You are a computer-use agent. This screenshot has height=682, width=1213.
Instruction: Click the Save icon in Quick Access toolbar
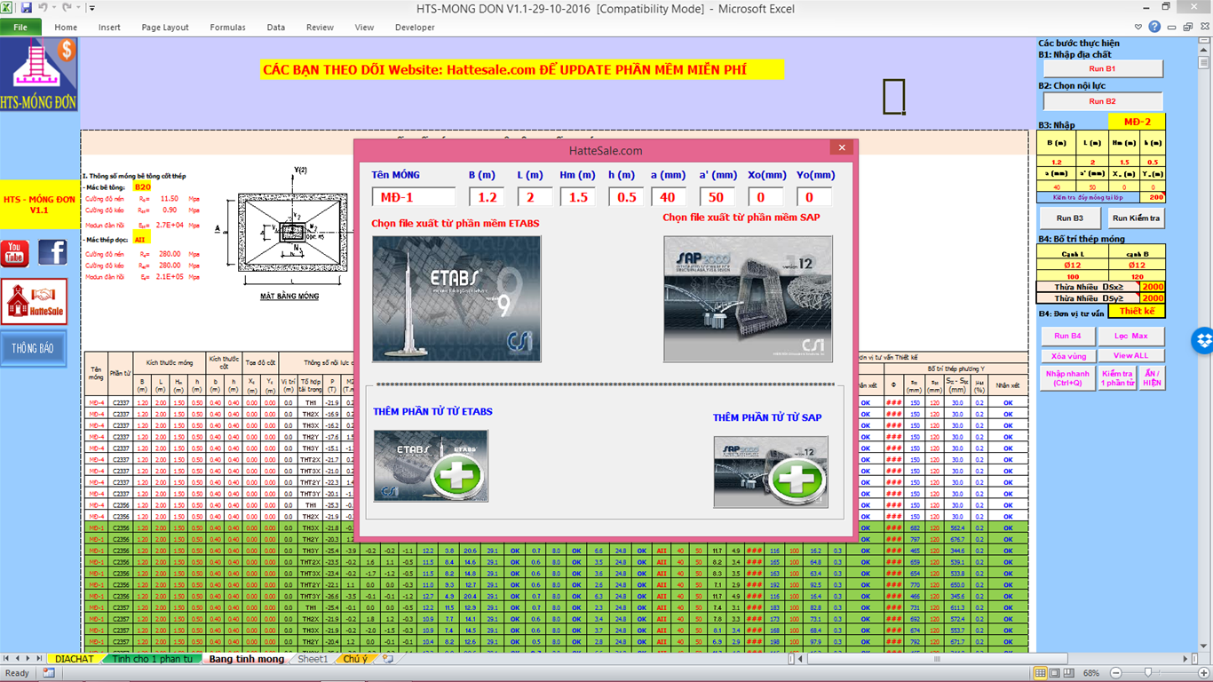27,8
